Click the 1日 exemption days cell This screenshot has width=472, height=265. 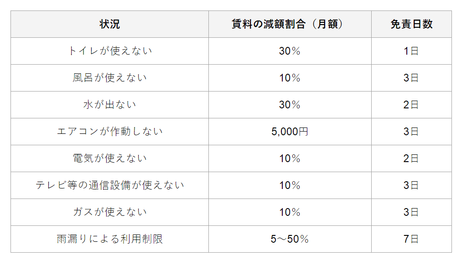411,51
